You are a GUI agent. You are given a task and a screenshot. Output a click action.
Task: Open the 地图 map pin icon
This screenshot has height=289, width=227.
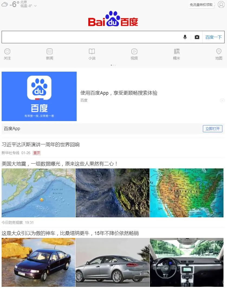(x=219, y=51)
